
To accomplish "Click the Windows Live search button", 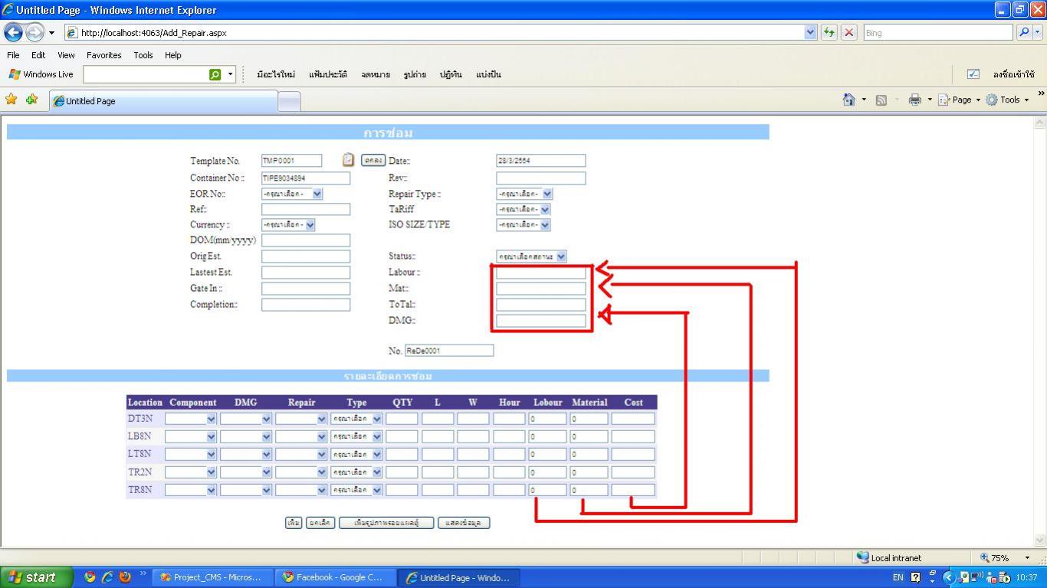I will point(215,74).
